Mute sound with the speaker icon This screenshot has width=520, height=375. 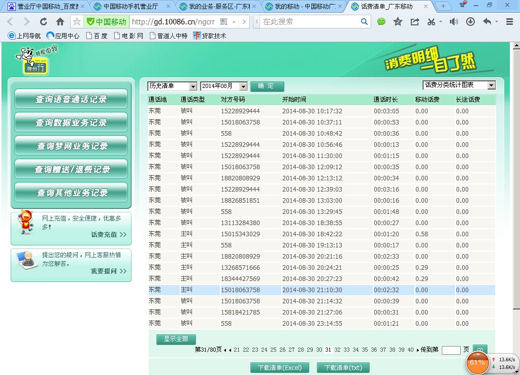click(453, 22)
